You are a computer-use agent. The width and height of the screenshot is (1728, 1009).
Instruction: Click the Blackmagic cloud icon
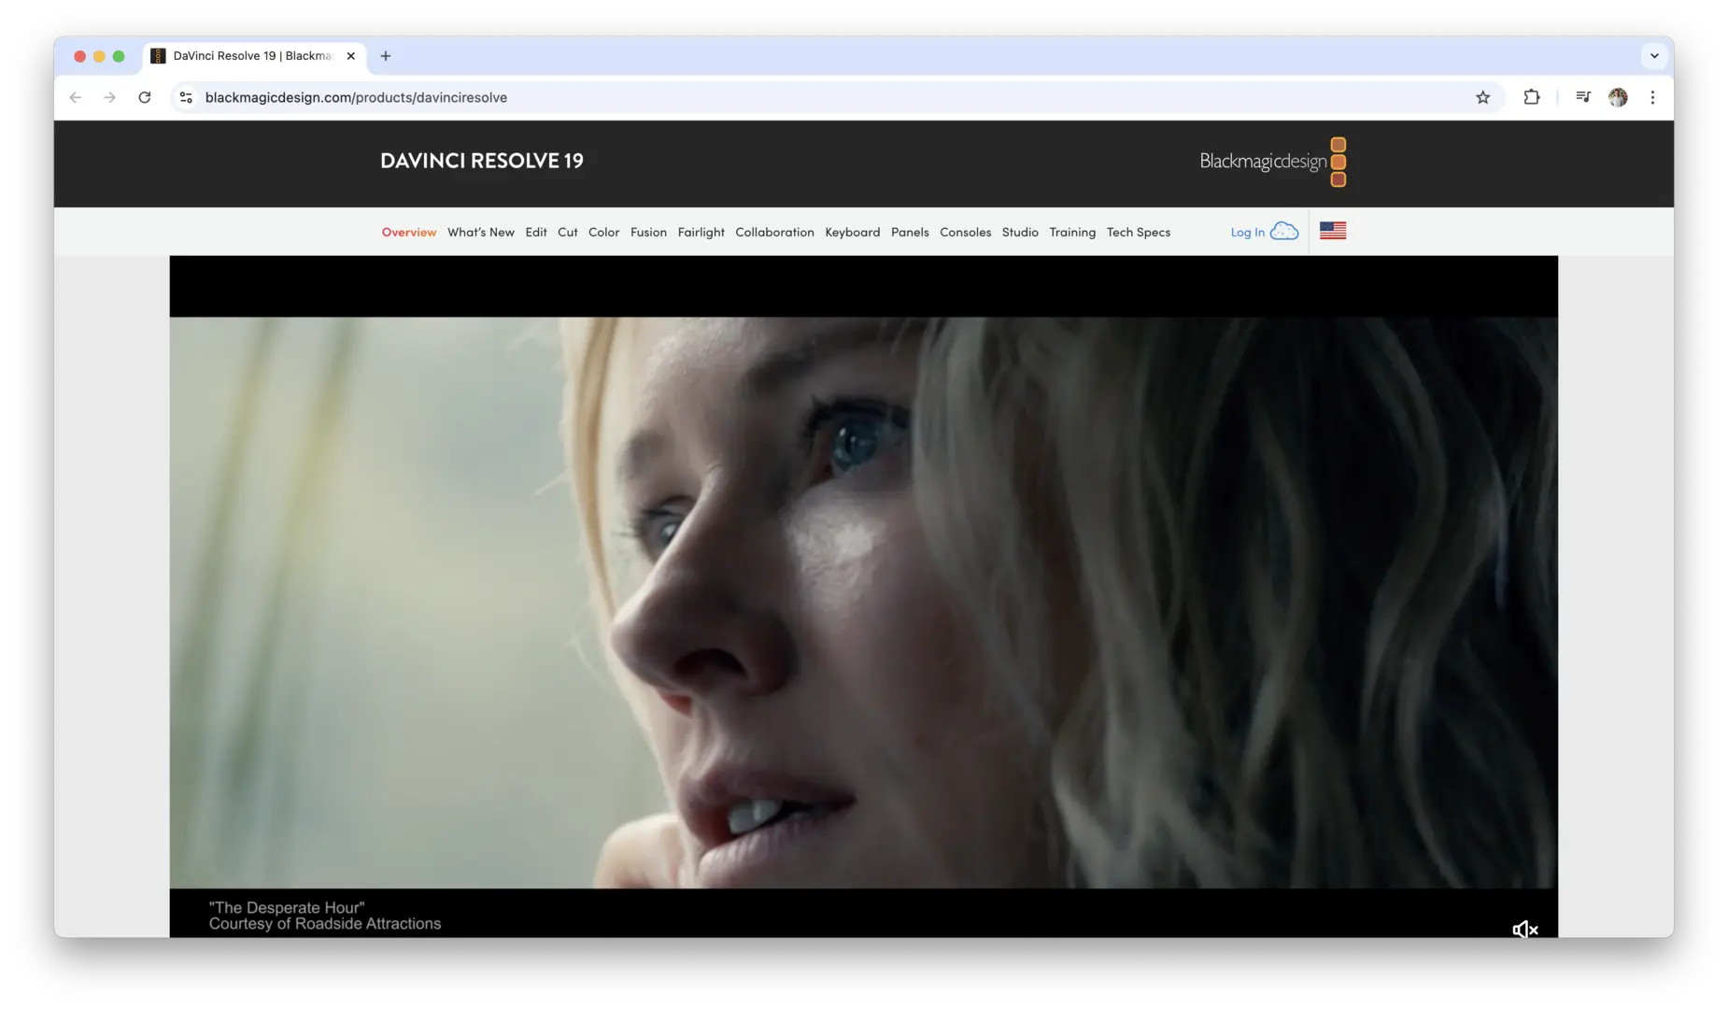tap(1284, 232)
